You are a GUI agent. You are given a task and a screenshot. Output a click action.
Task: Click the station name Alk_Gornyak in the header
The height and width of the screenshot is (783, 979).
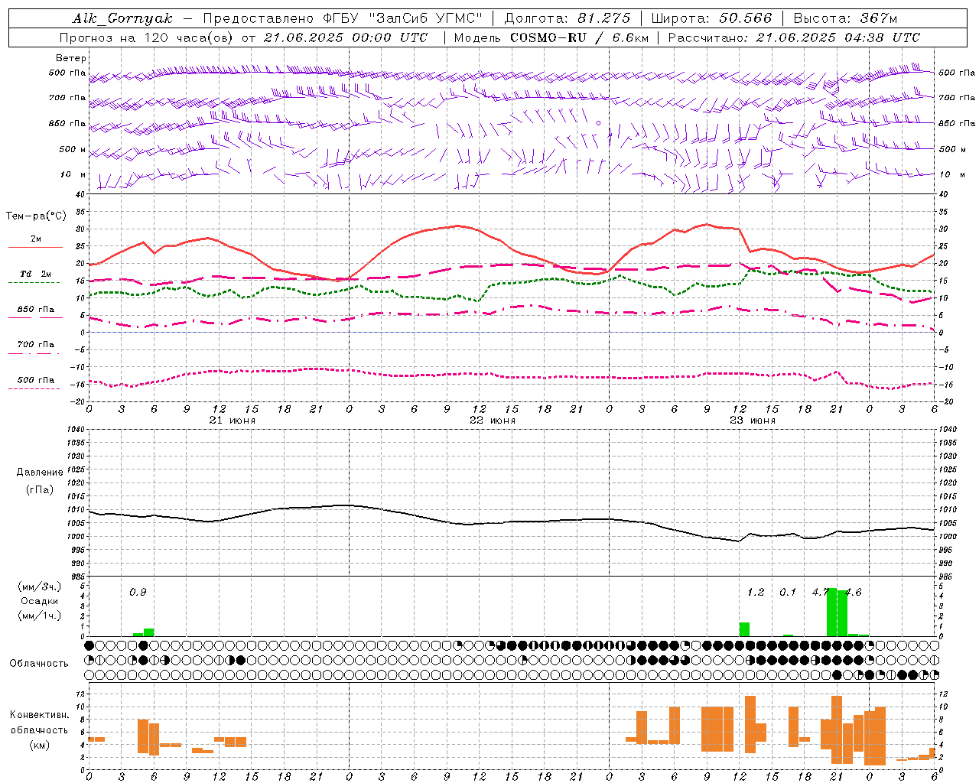[x=123, y=18]
